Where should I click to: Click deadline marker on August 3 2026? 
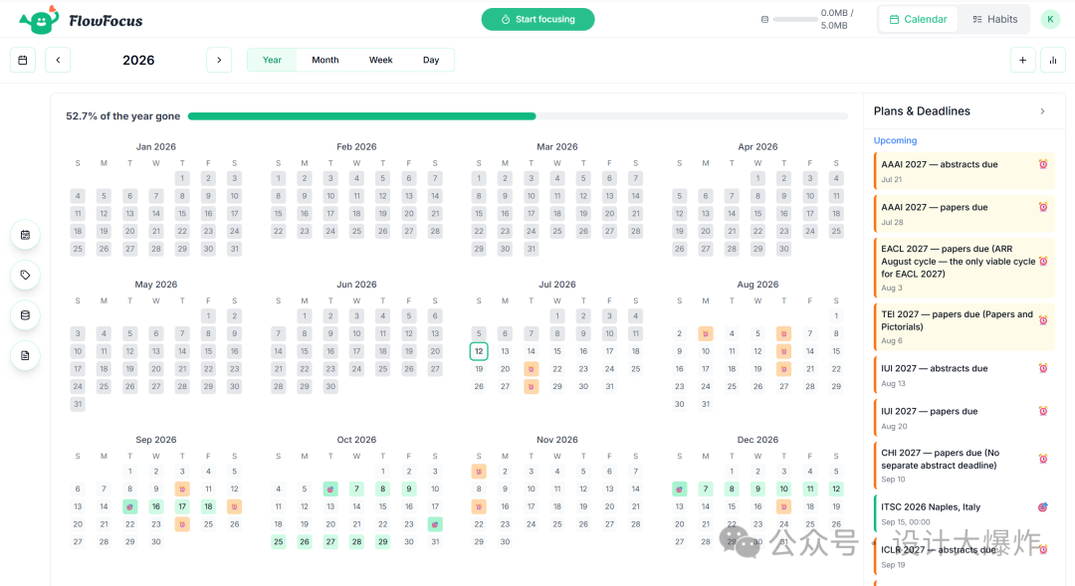point(706,333)
